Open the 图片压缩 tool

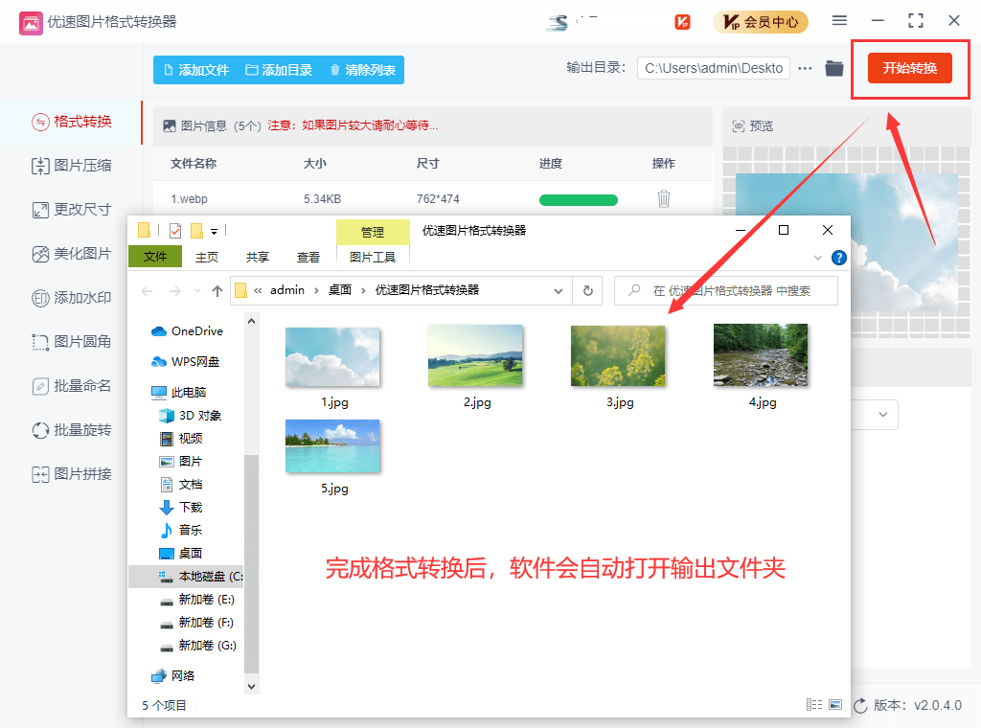(x=72, y=166)
